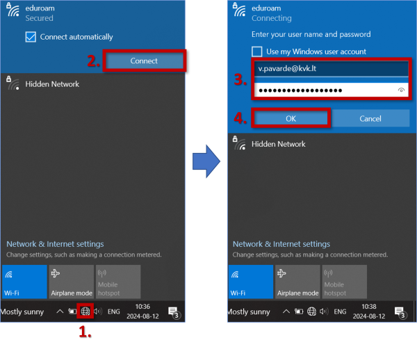Open Network & Internet settings in left panel
The image size is (417, 354).
click(55, 244)
